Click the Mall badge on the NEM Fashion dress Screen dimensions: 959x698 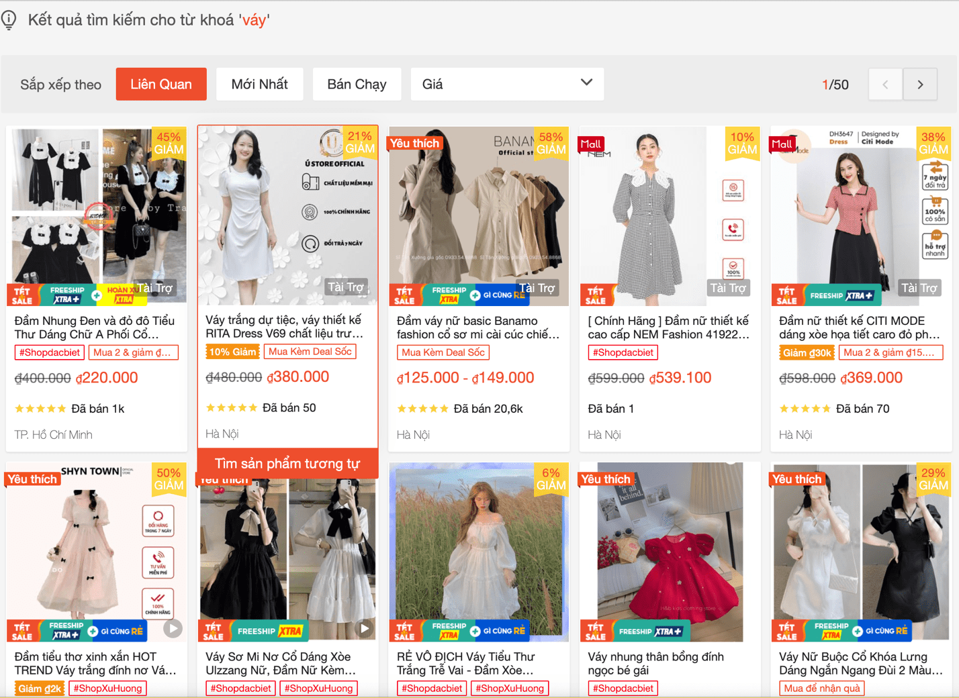(x=590, y=144)
